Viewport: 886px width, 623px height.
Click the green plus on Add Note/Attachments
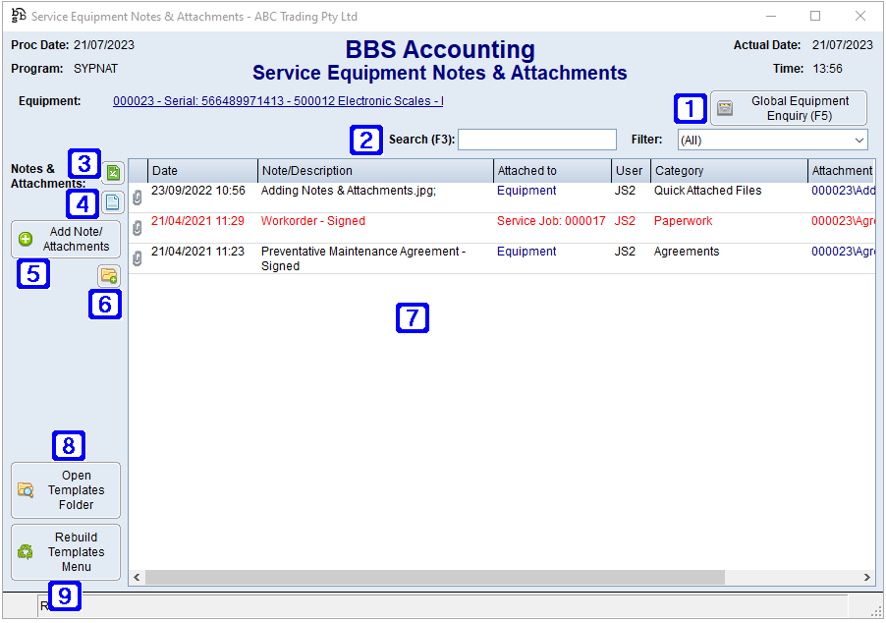coord(24,239)
